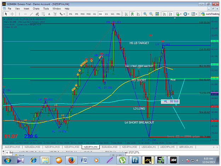This screenshot has height=166, width=221.
Task: Toggle chart auto scroll
Action: click(x=164, y=14)
